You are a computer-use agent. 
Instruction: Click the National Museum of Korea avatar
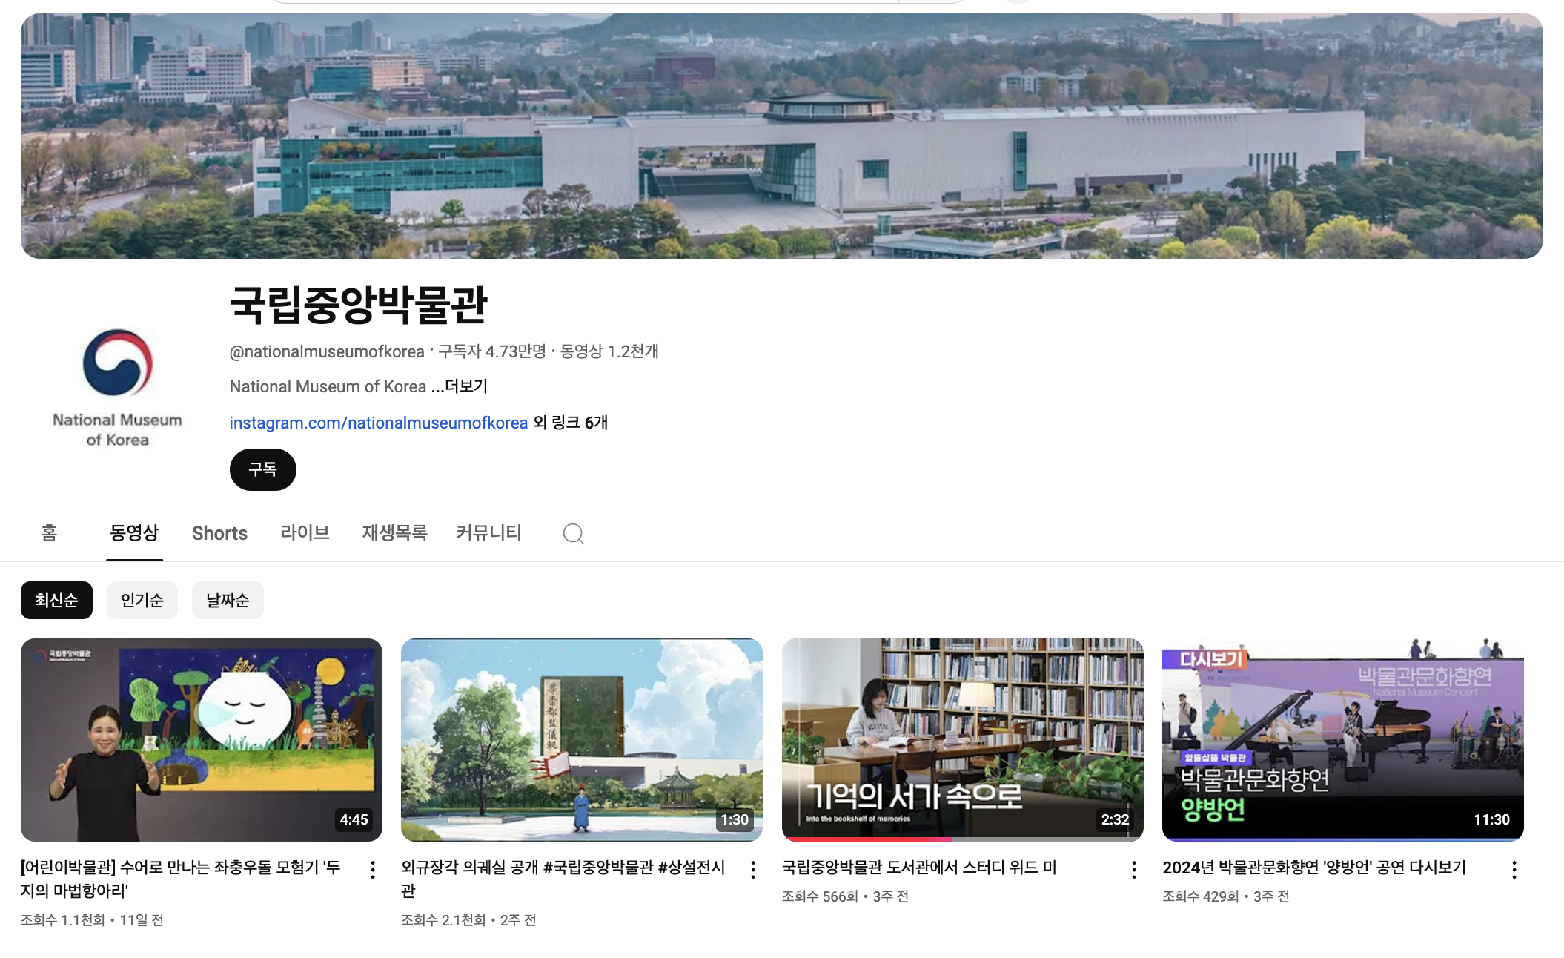point(117,387)
